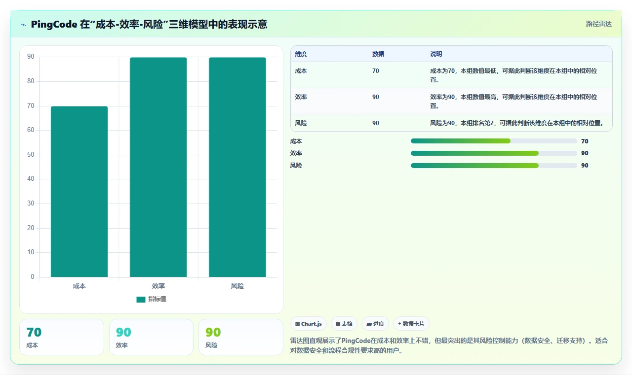Toggle the 指标值 legend swatch
The image size is (632, 375).
tap(141, 299)
